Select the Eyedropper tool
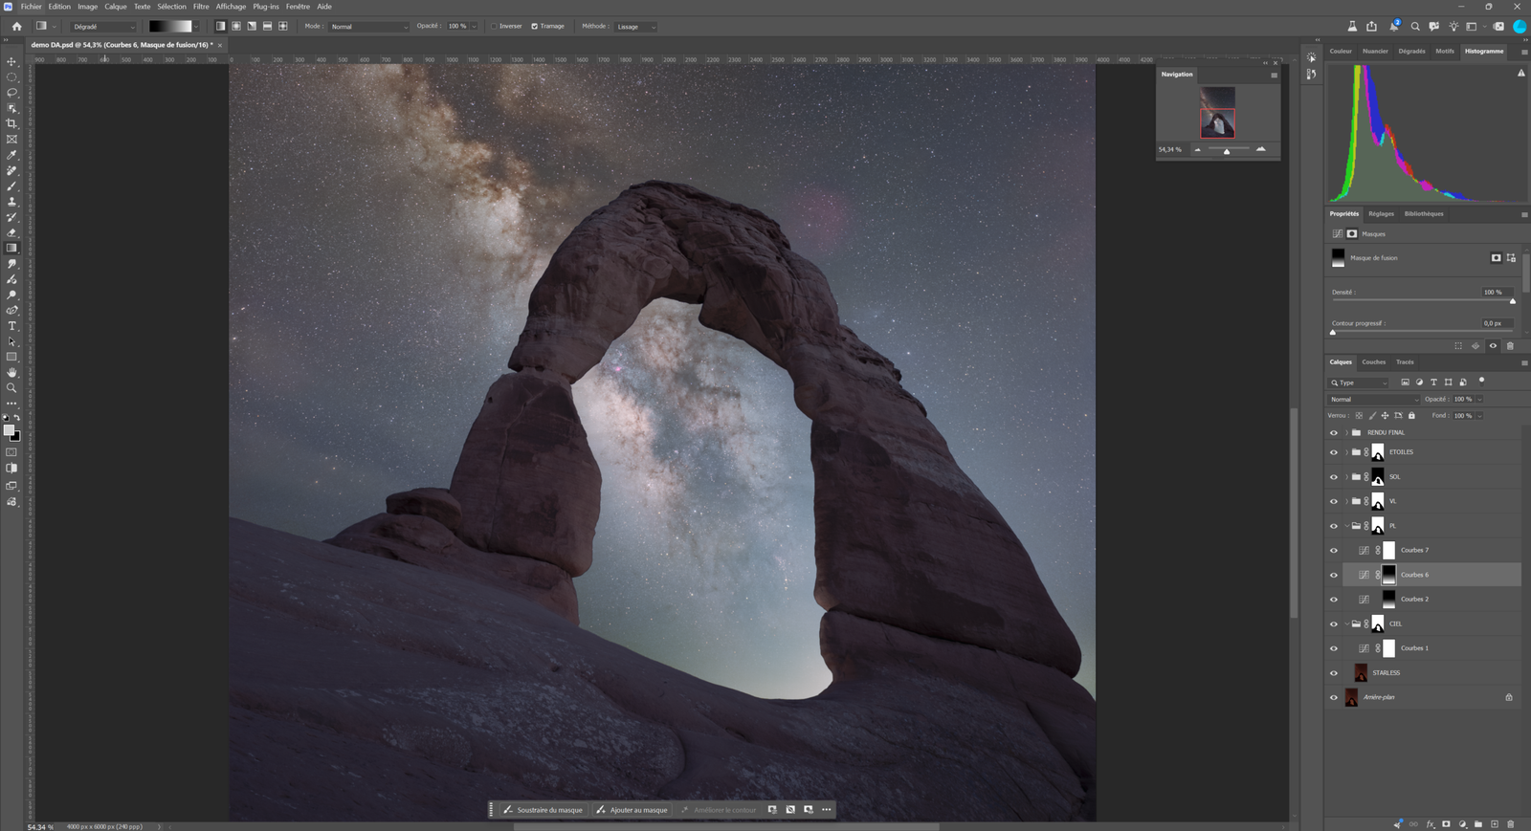Image resolution: width=1531 pixels, height=831 pixels. pyautogui.click(x=11, y=155)
